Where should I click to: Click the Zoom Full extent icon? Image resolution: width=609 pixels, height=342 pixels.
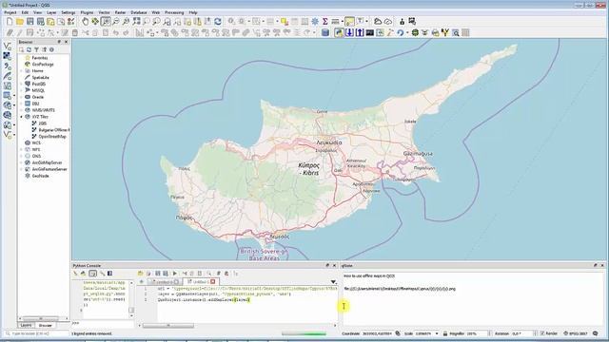click(x=136, y=22)
